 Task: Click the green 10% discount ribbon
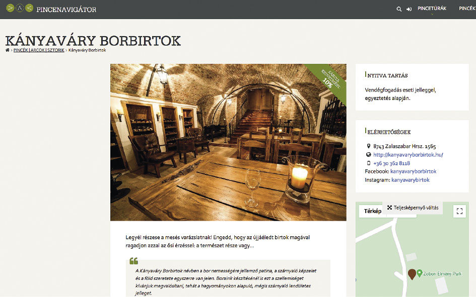[x=328, y=79]
